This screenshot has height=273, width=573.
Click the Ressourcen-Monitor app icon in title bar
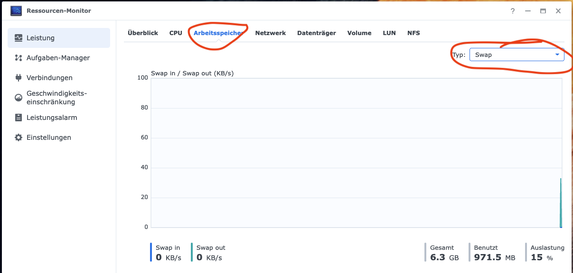coord(16,10)
